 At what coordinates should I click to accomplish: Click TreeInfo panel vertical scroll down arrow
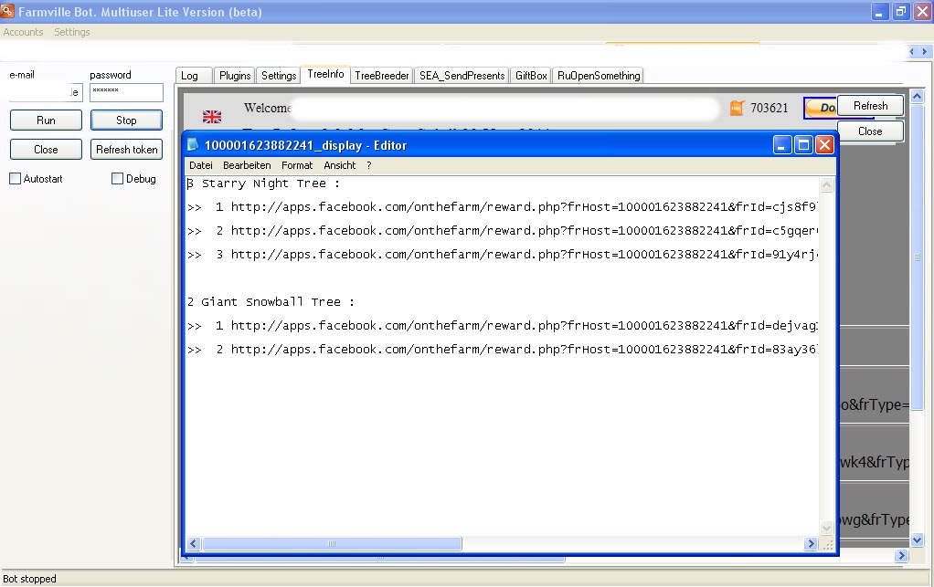[918, 540]
